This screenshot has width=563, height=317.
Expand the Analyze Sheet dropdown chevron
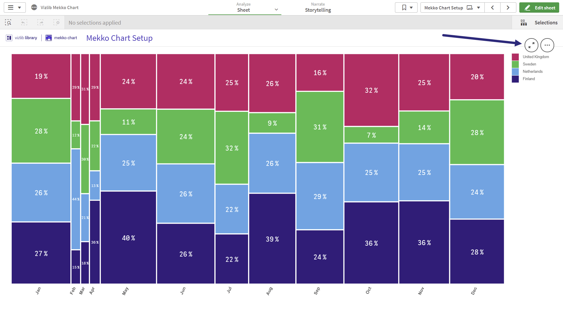pyautogui.click(x=276, y=10)
